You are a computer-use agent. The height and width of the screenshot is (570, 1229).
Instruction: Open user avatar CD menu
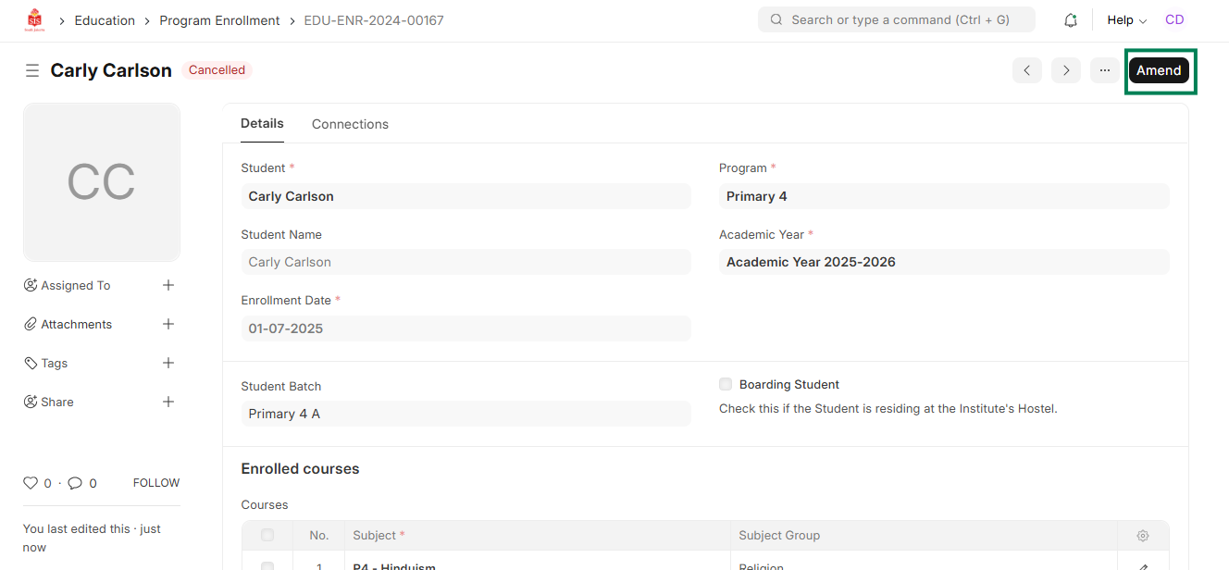pyautogui.click(x=1174, y=19)
